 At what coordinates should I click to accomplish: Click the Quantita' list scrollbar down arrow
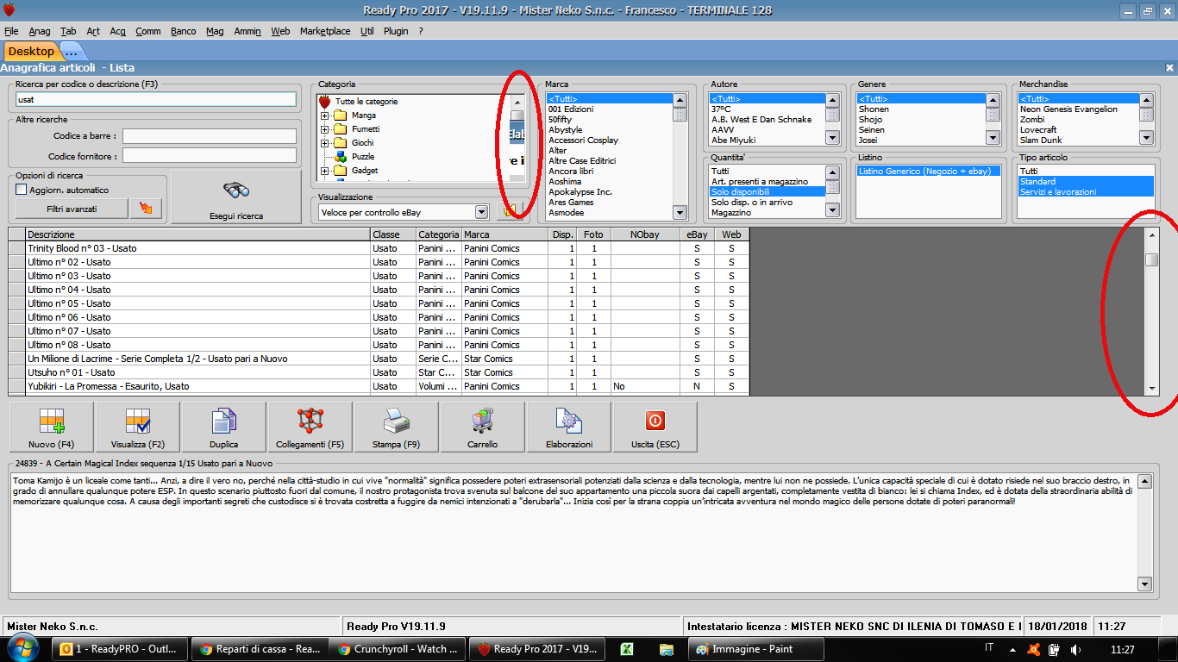tap(832, 209)
